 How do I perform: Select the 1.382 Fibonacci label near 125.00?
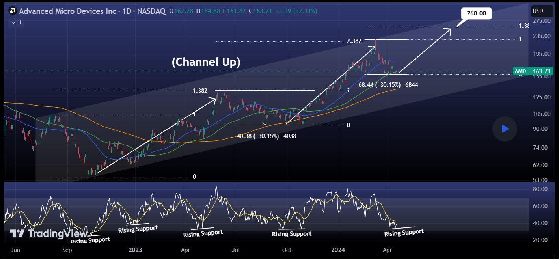coord(200,91)
